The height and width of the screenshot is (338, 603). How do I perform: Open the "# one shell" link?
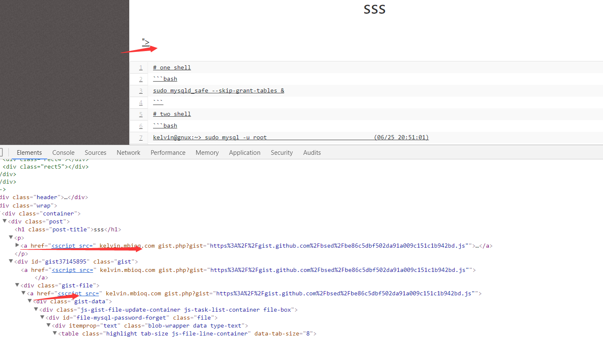tap(171, 67)
